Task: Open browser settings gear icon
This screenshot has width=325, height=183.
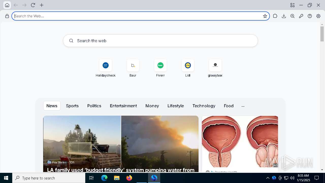Action: click(318, 16)
